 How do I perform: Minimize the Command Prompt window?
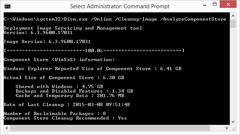pyautogui.click(x=205, y=5)
